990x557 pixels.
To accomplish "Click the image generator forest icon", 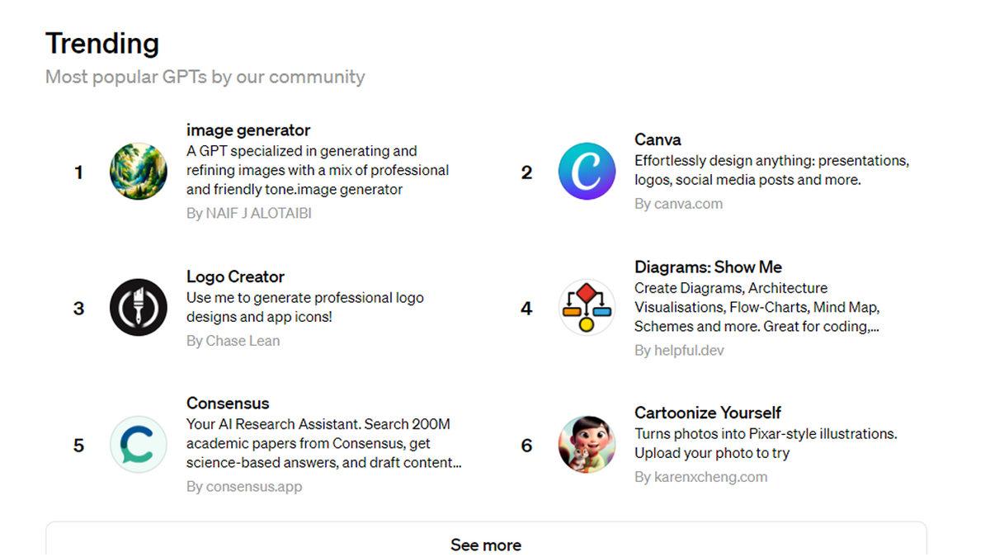I will tap(139, 172).
